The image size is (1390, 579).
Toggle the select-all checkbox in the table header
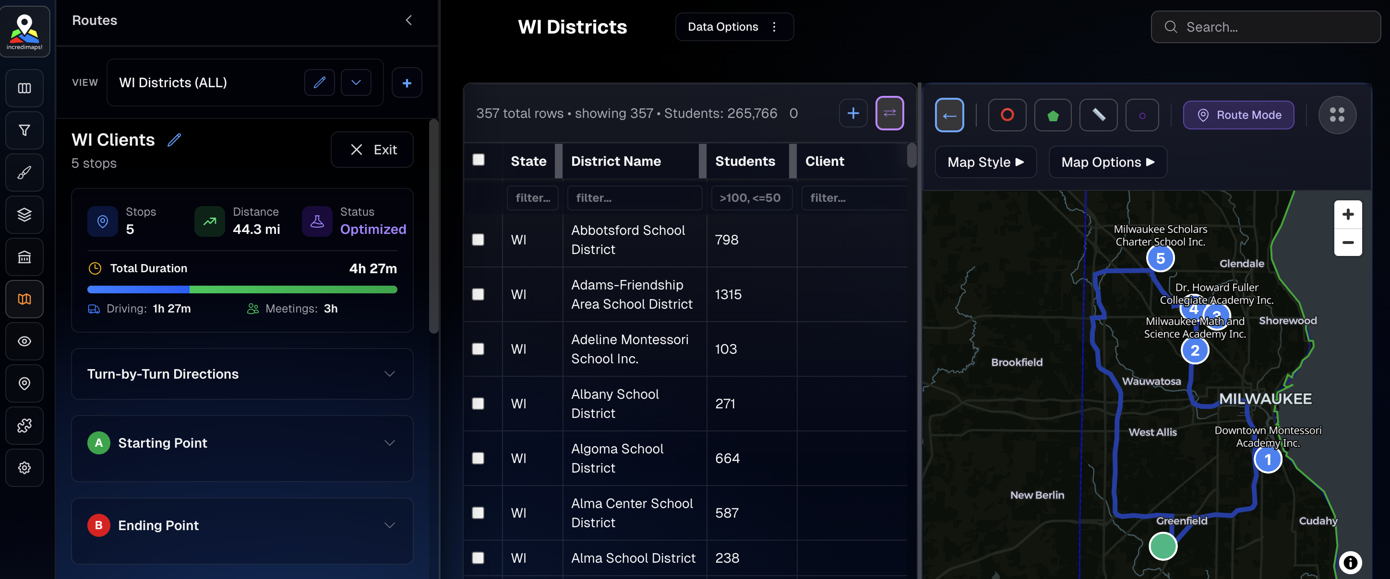tap(478, 160)
